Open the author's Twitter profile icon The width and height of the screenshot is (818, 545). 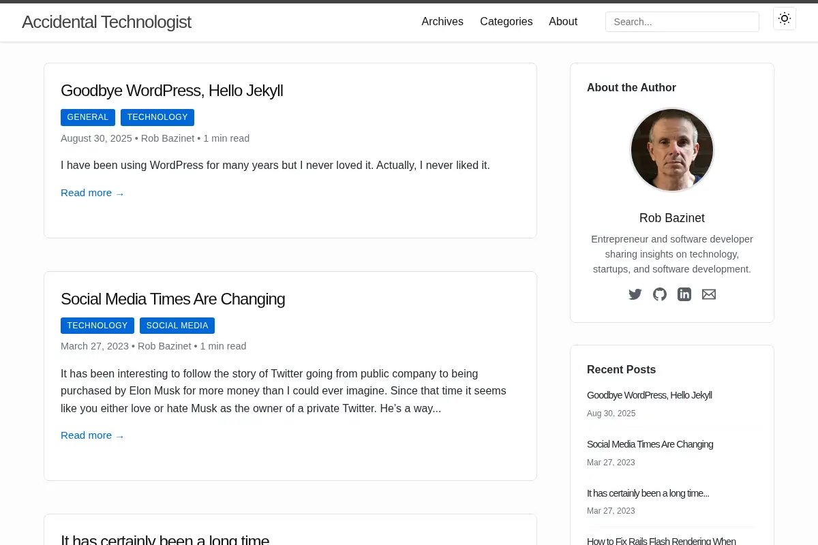tap(635, 294)
